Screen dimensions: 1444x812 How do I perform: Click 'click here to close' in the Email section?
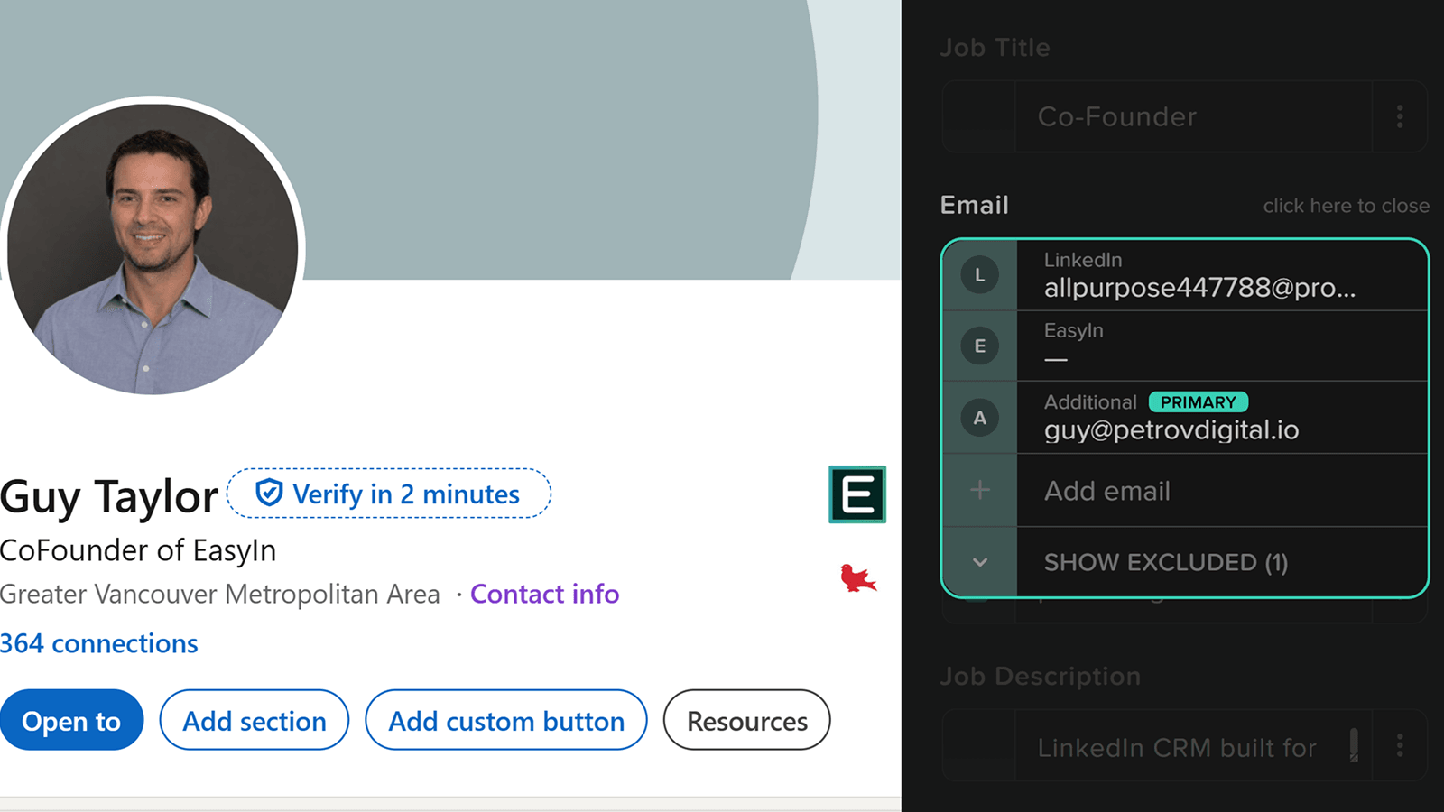tap(1346, 206)
